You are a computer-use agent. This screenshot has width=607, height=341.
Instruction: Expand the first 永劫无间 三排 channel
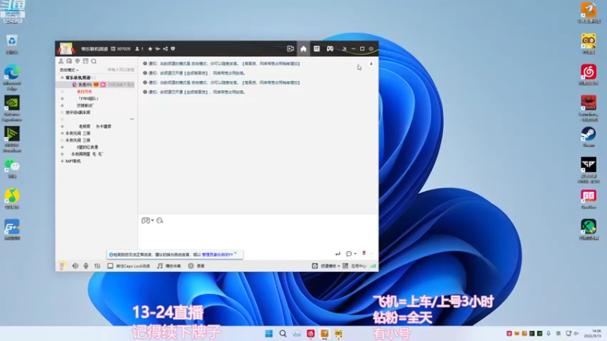tap(62, 133)
